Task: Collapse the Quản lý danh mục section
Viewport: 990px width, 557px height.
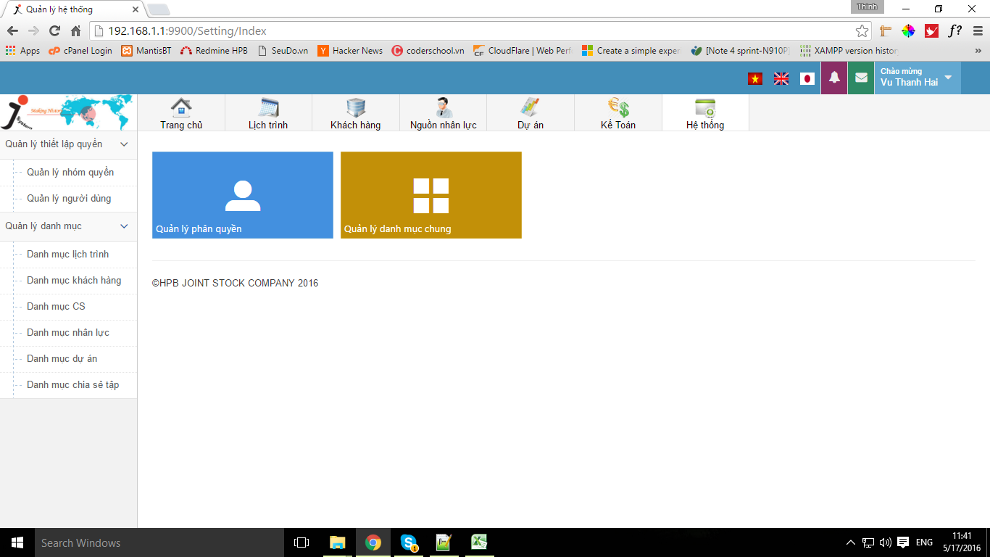Action: point(124,226)
